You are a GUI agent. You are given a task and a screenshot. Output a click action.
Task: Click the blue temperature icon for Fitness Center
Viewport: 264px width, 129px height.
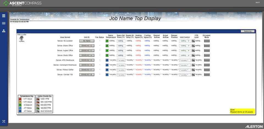pyautogui.click(x=107, y=70)
